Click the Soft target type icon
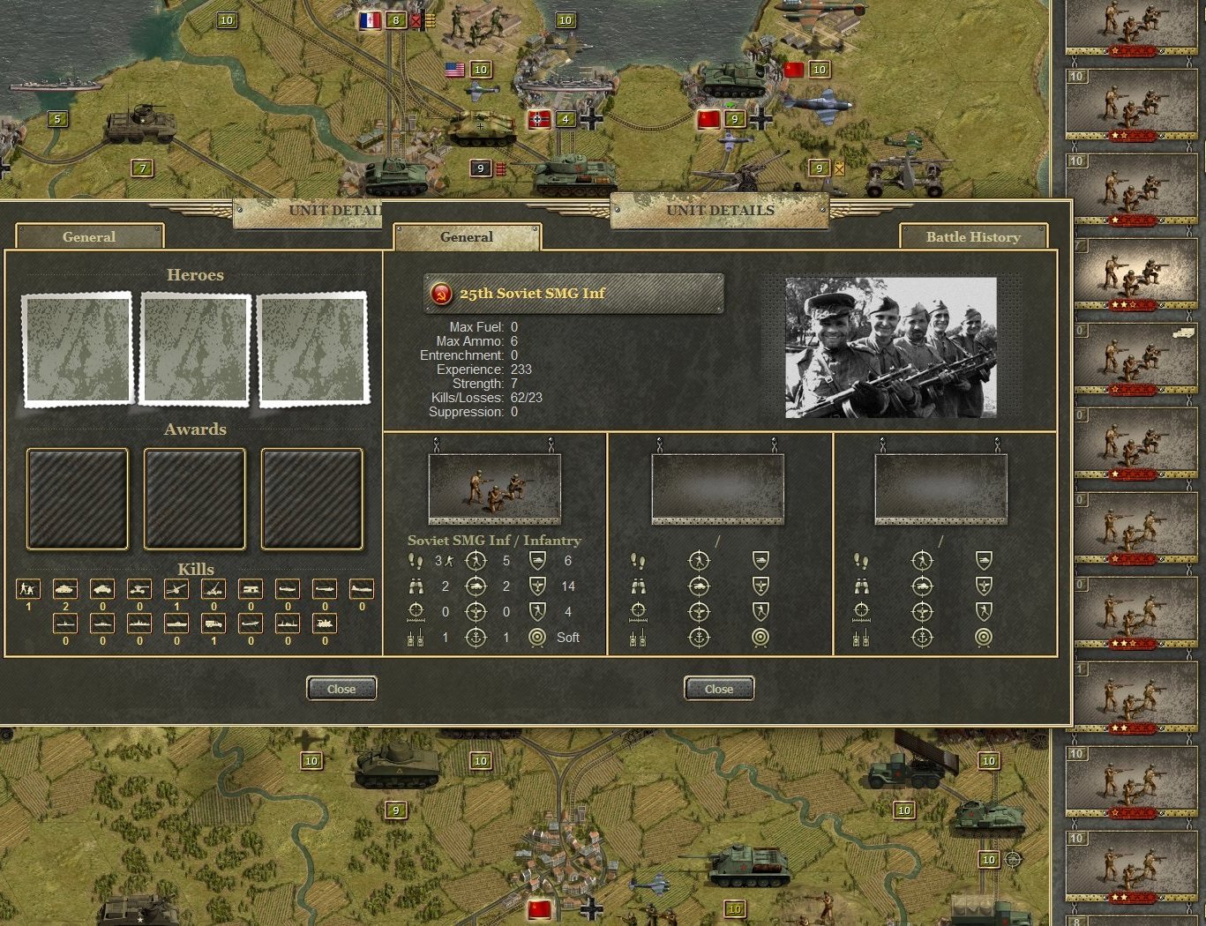 (537, 638)
